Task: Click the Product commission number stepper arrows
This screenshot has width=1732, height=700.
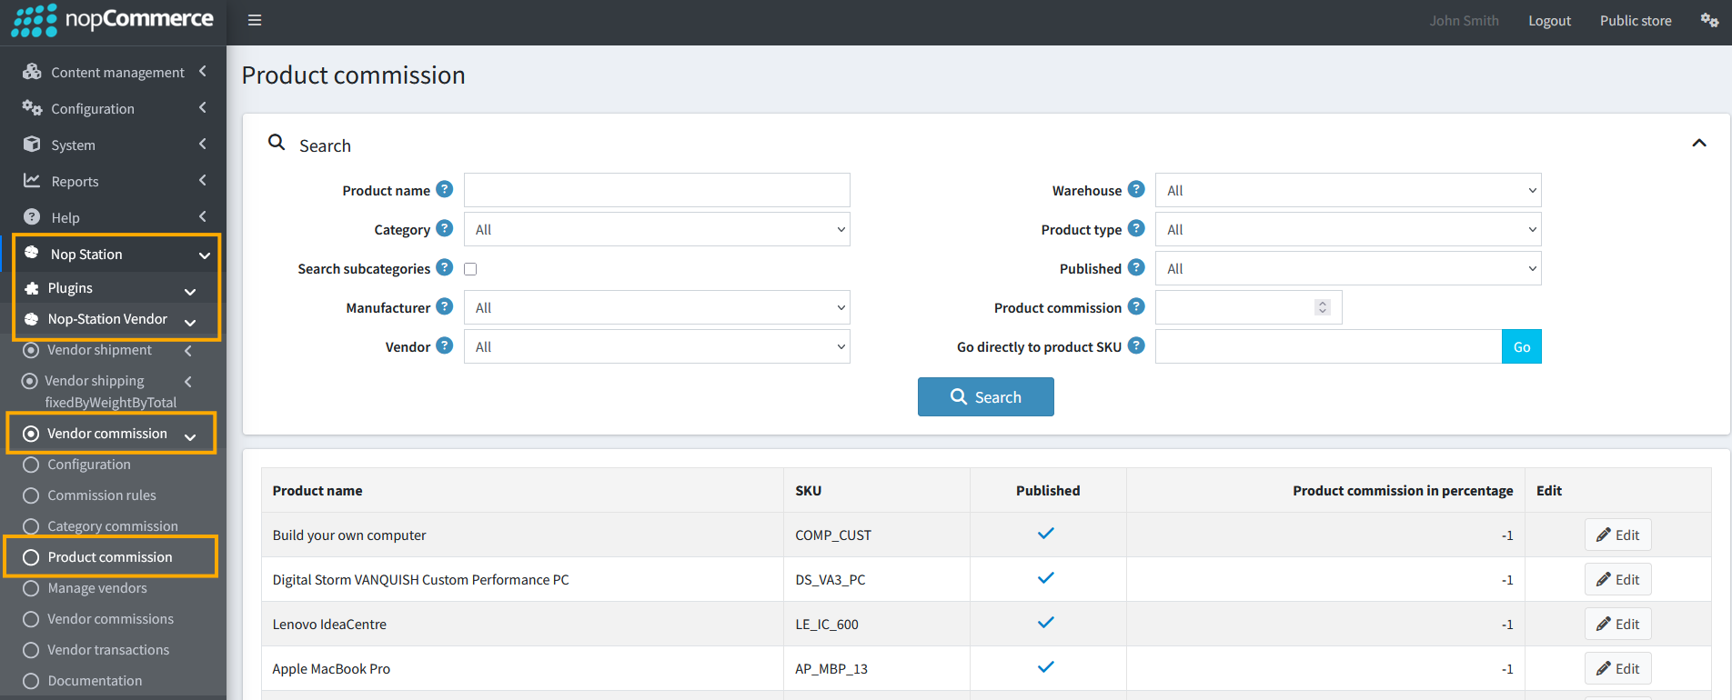Action: (1323, 307)
